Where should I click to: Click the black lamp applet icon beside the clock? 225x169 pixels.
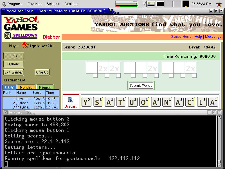(x=186, y=4)
